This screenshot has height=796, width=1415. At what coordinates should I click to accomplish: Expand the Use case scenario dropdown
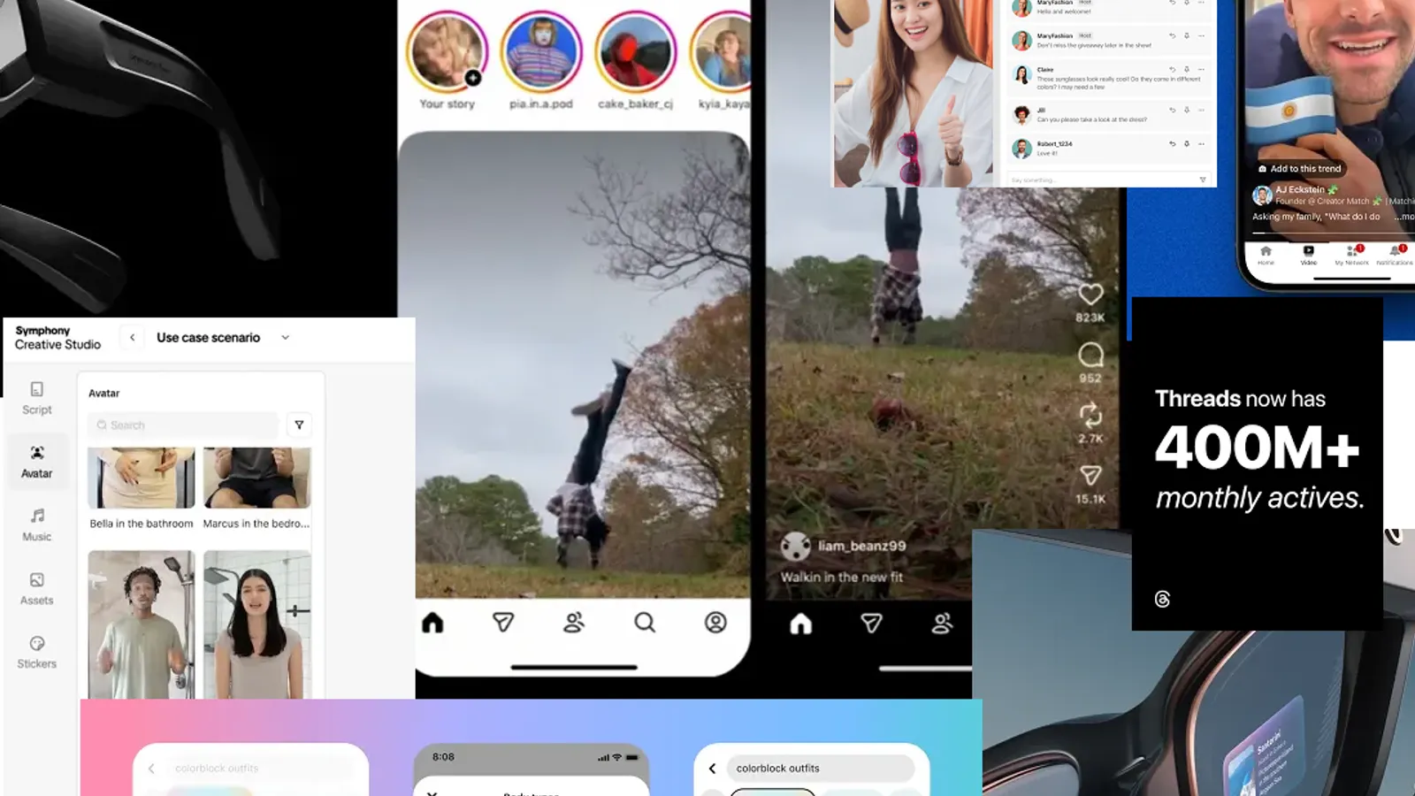click(x=285, y=338)
